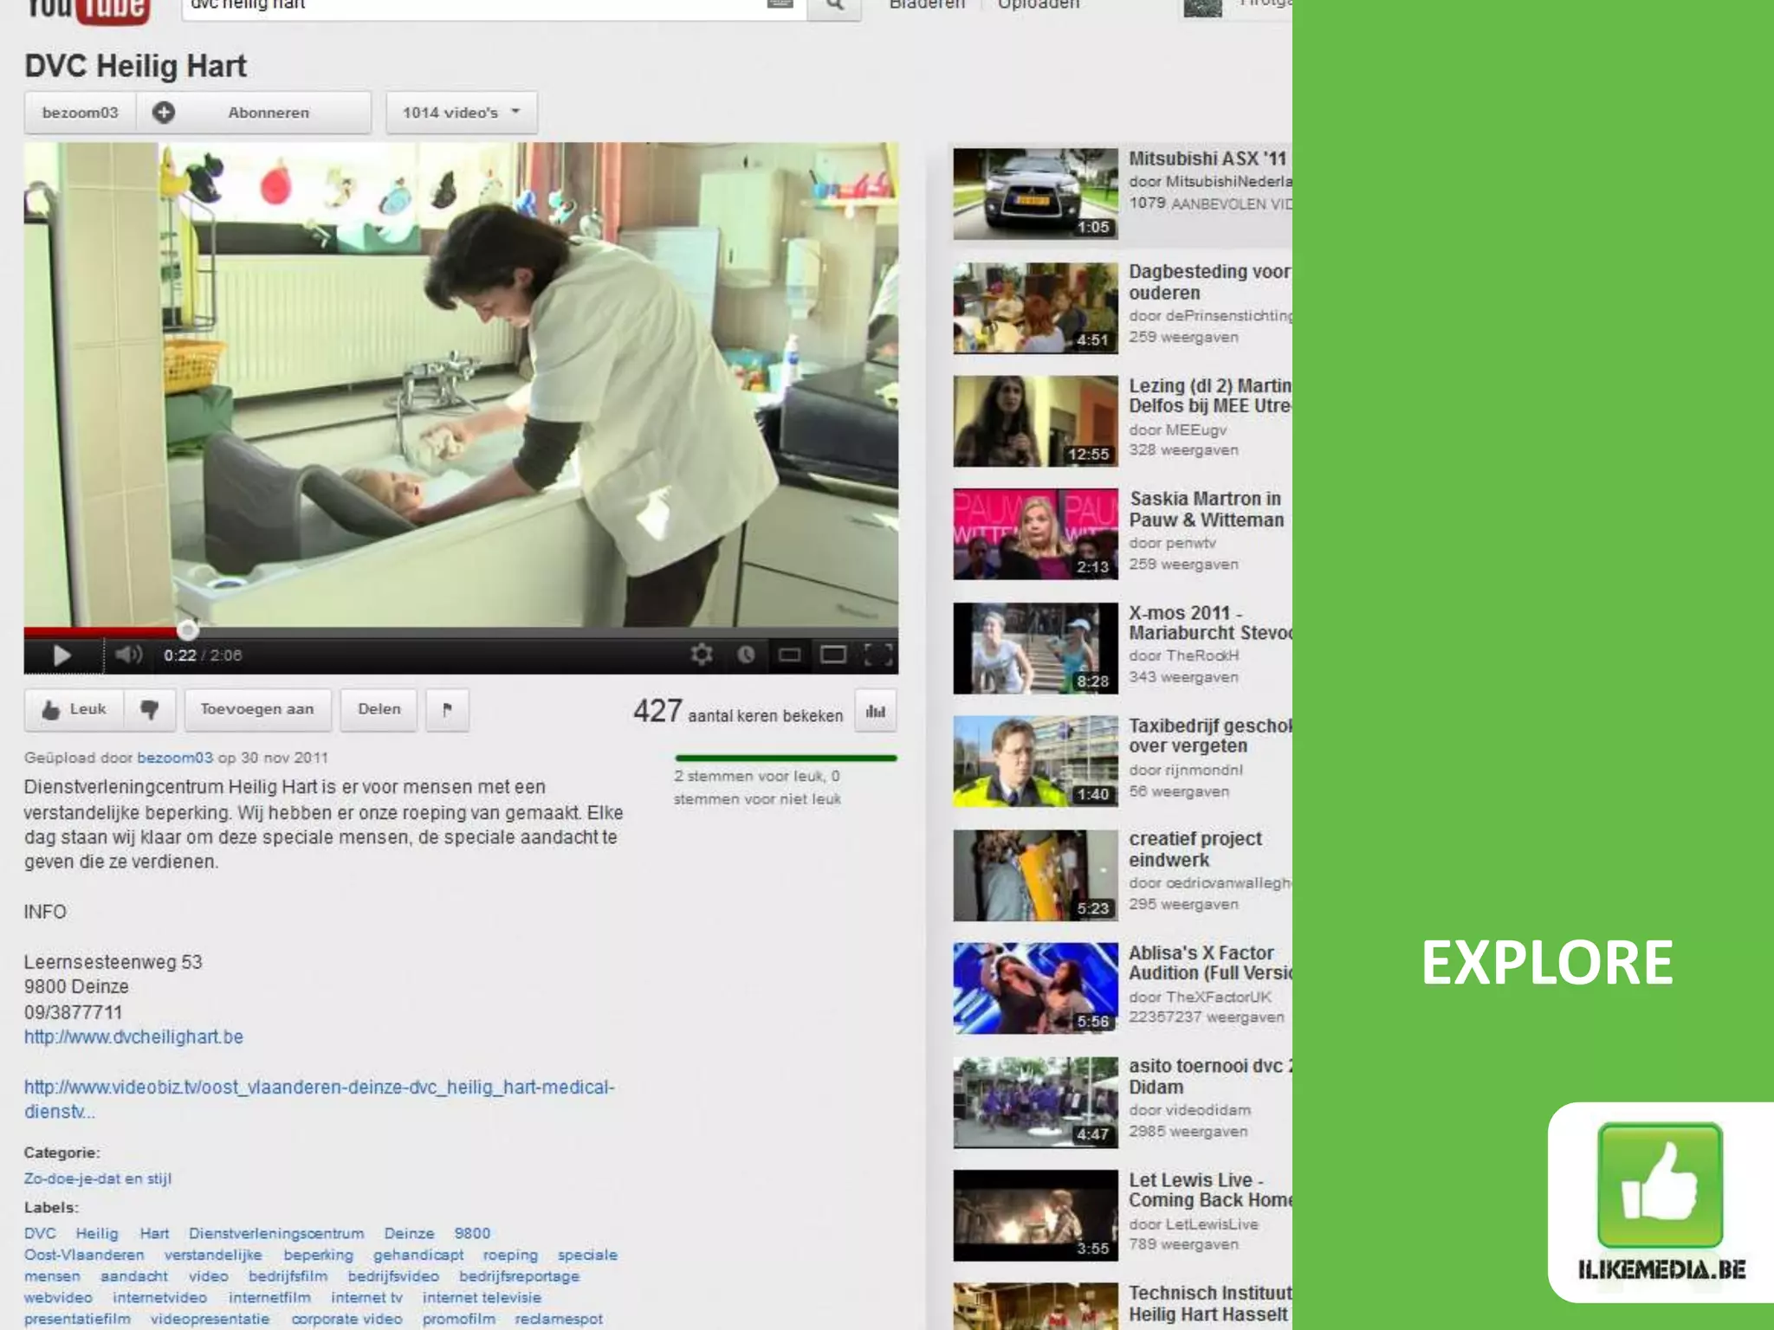Click the thumbs down dislike icon
This screenshot has height=1330, width=1774.
(x=150, y=710)
